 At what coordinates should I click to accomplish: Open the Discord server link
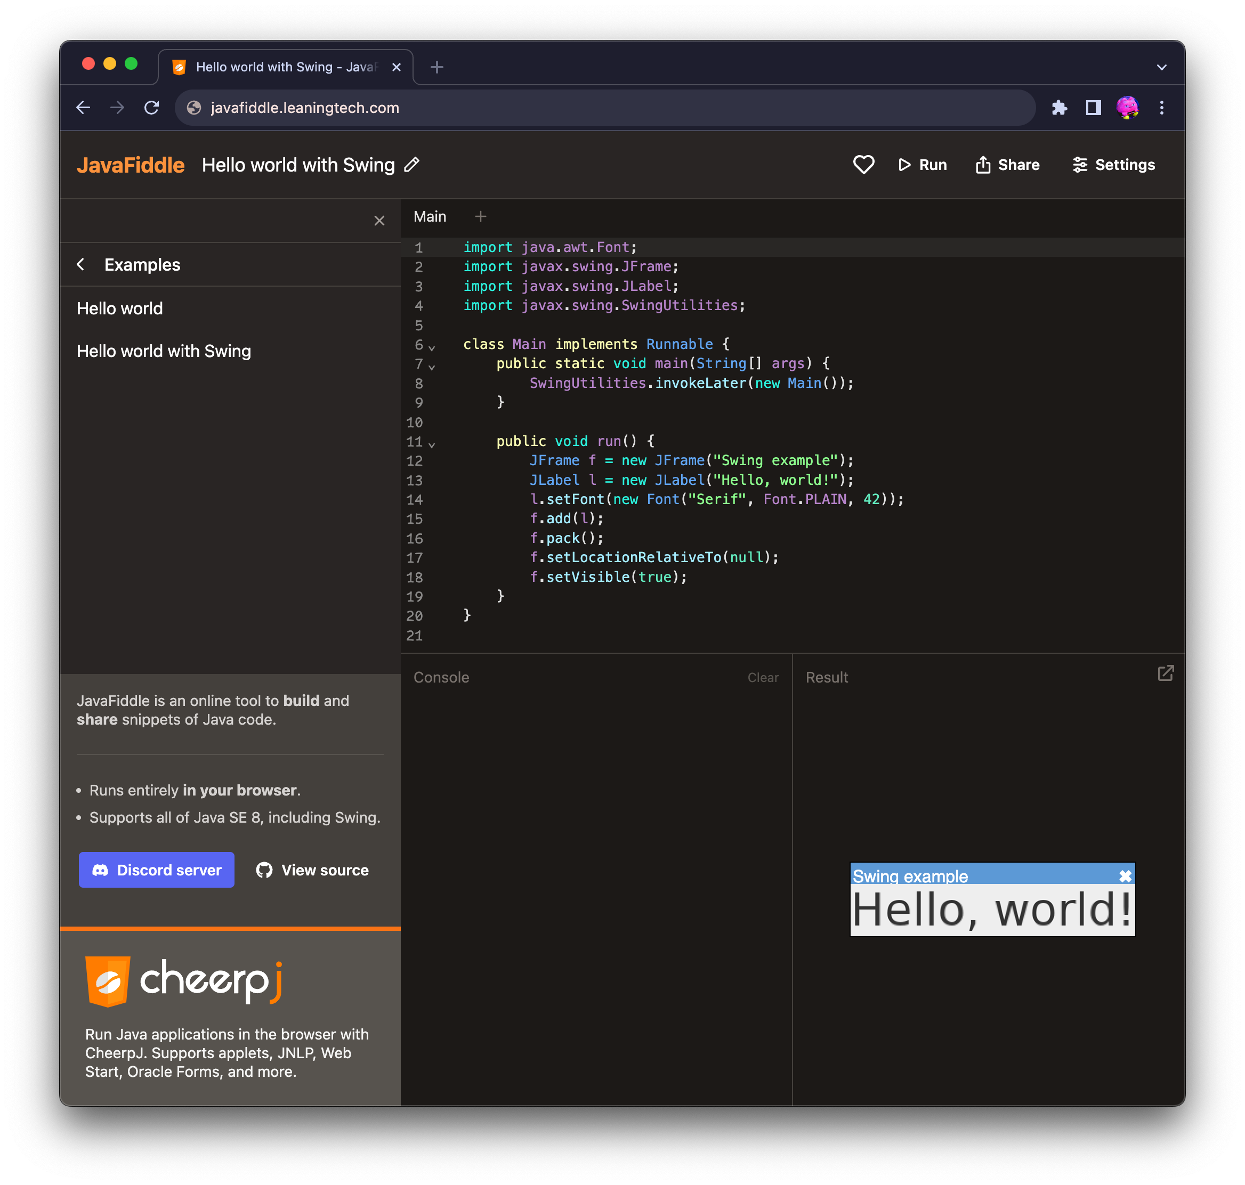157,870
